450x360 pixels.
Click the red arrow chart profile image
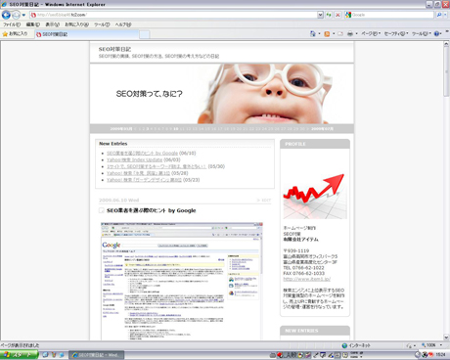315,196
